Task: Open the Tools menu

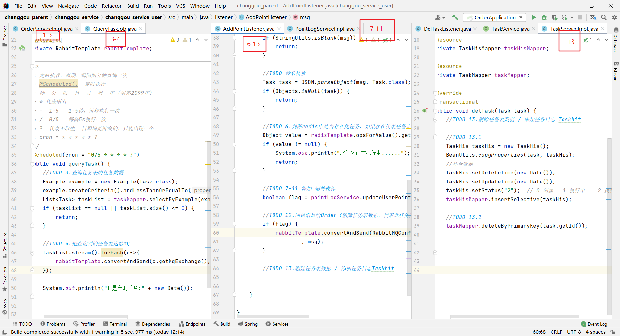Action: point(164,6)
